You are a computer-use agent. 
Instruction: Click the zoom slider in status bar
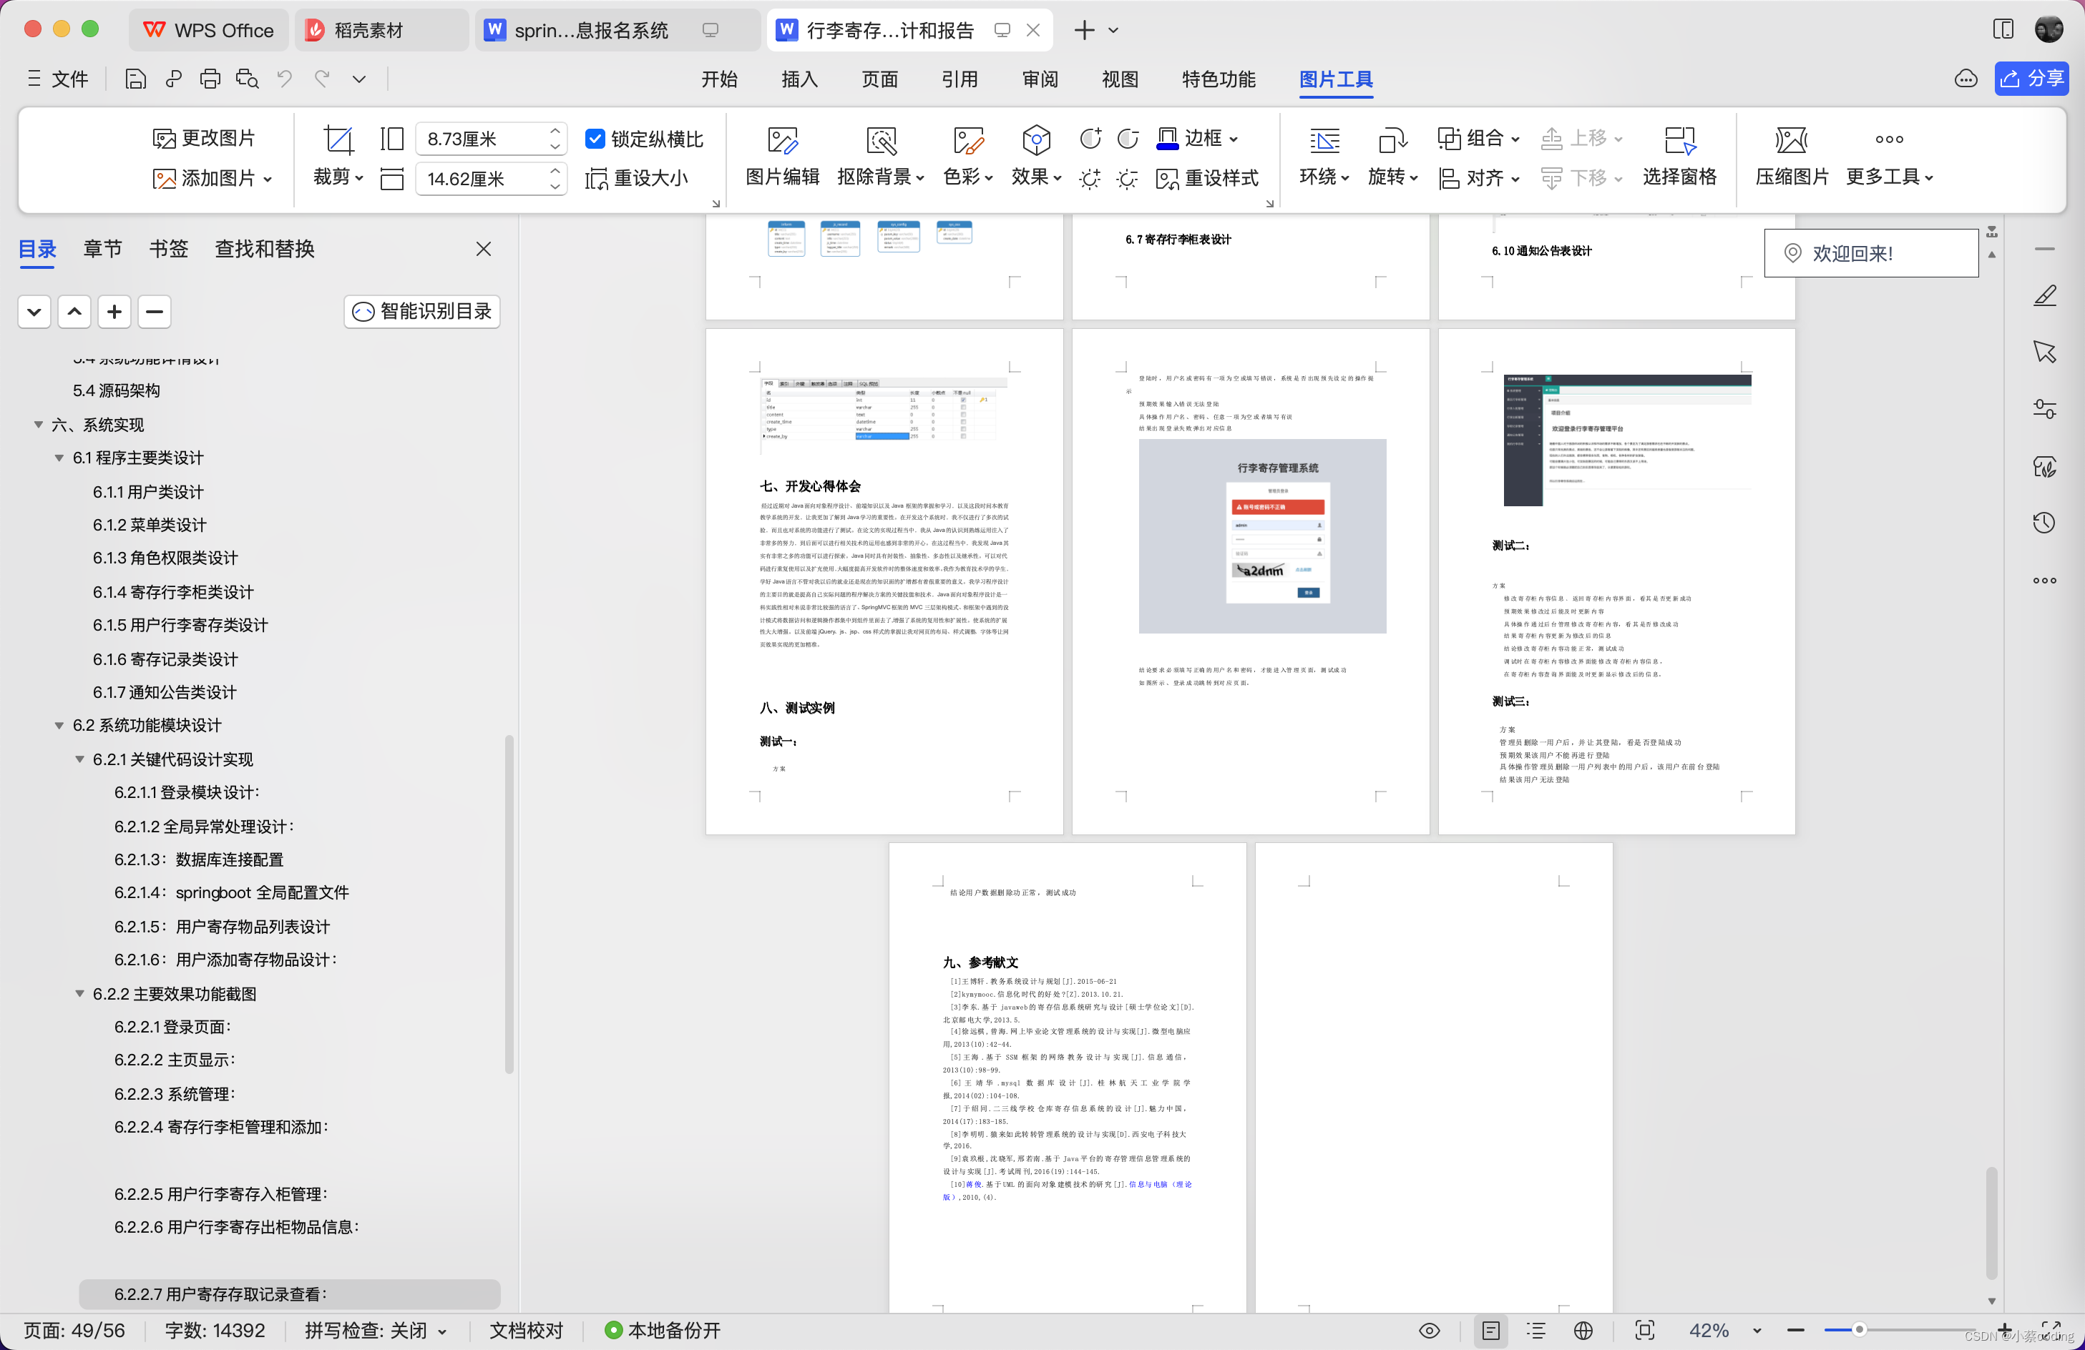[1858, 1330]
